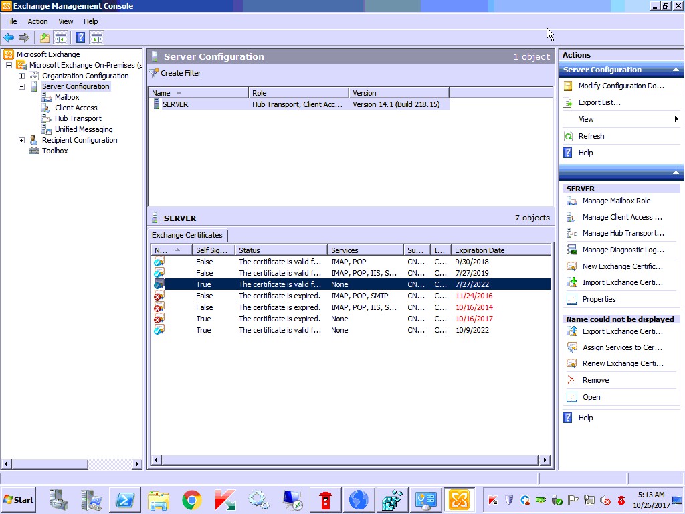685x514 pixels.
Task: Expand the Recipient Configuration tree node
Action: coord(21,140)
